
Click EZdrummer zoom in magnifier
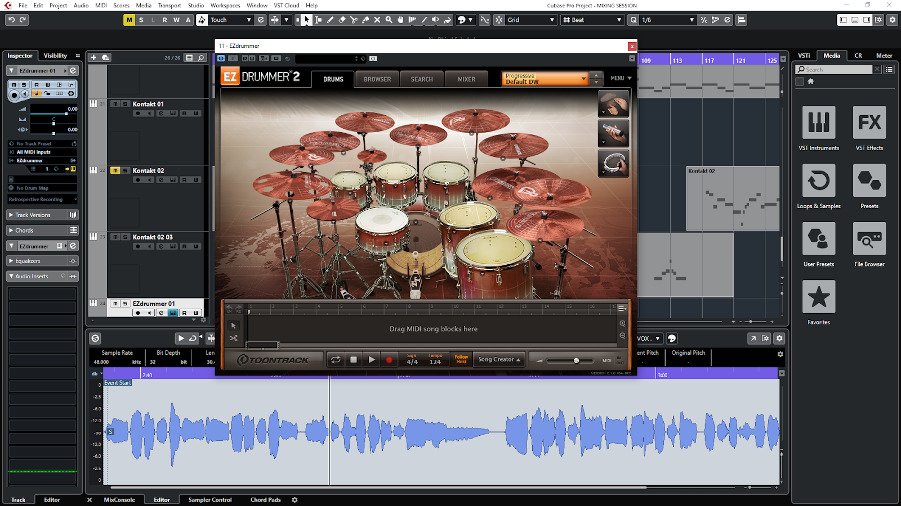[x=622, y=323]
